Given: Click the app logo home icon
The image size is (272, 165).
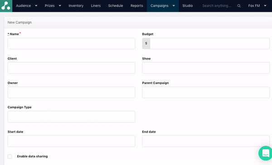Looking at the screenshot, I should coord(6,6).
